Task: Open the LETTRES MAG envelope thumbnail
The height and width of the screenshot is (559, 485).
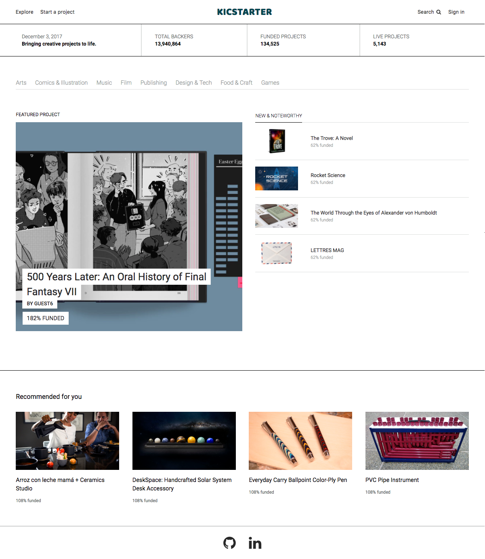Action: 277,253
